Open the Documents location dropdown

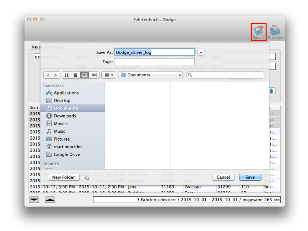point(151,75)
